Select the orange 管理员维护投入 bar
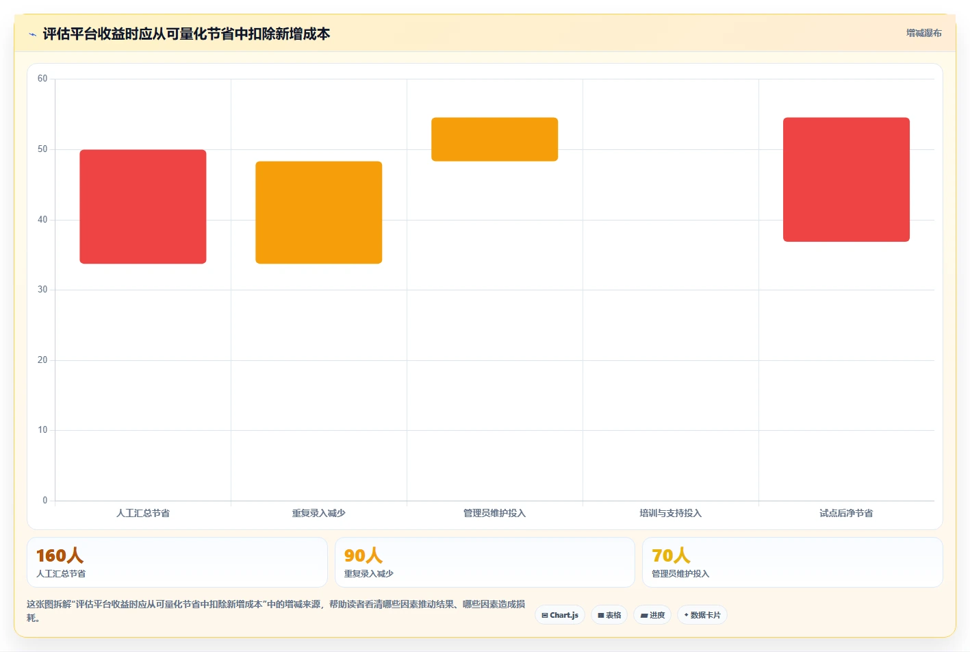The width and height of the screenshot is (970, 652). [495, 139]
